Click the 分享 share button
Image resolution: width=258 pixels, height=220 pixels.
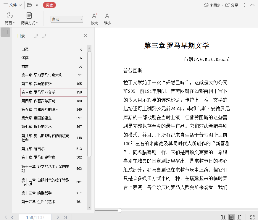(232, 5)
